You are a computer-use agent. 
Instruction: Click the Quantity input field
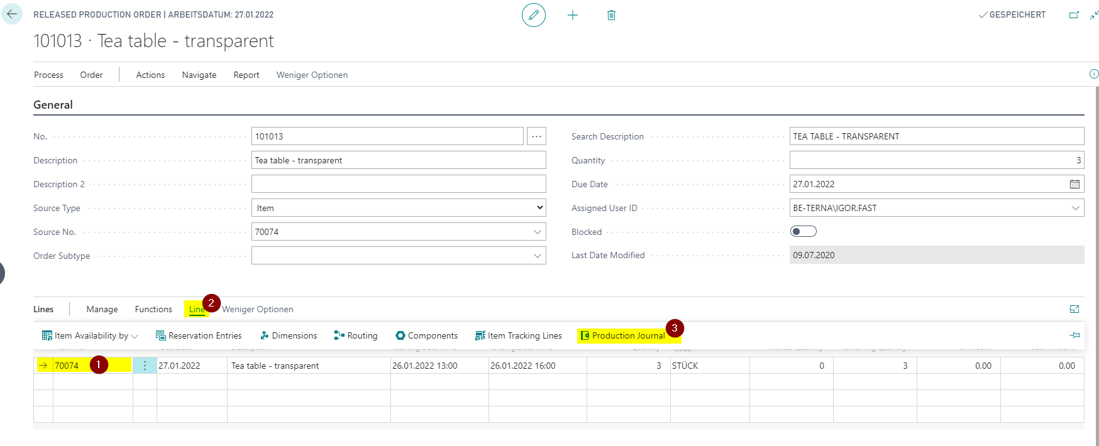(x=937, y=160)
